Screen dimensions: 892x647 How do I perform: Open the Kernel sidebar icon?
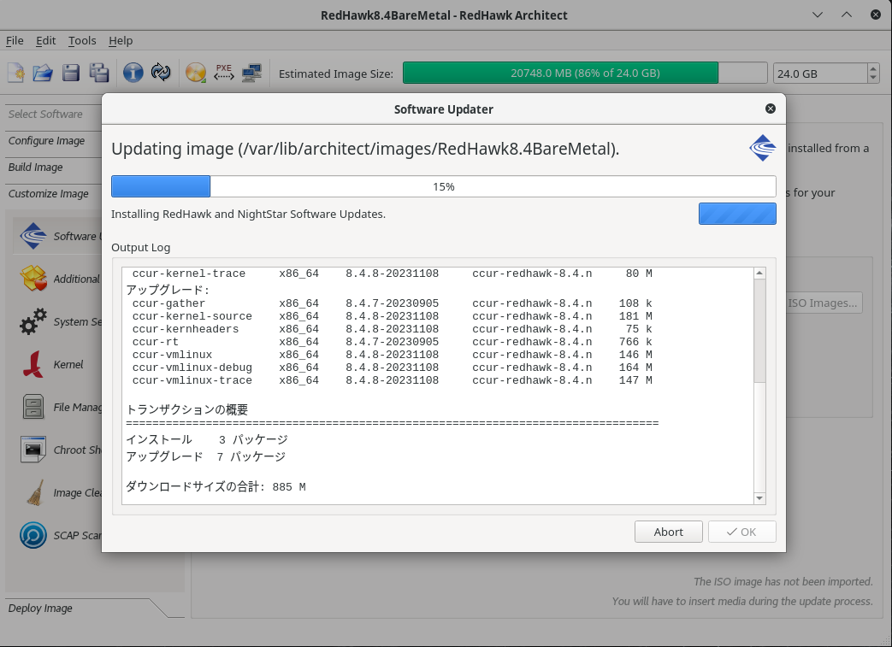point(33,364)
